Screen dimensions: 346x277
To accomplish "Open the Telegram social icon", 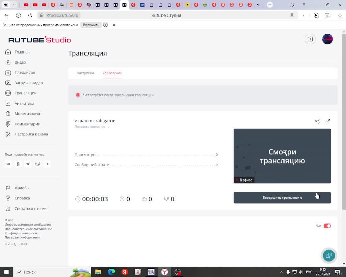I will (x=28, y=164).
